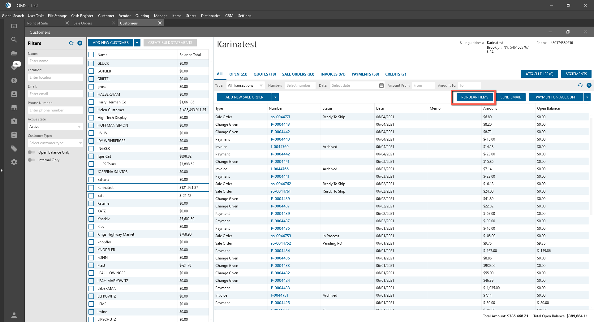Open the Customer Type dropdown
This screenshot has height=322, width=594.
point(80,143)
